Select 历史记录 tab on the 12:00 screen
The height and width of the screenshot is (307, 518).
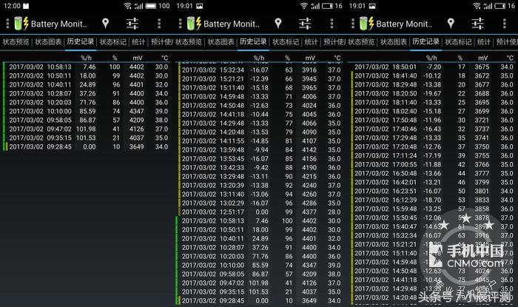point(81,41)
